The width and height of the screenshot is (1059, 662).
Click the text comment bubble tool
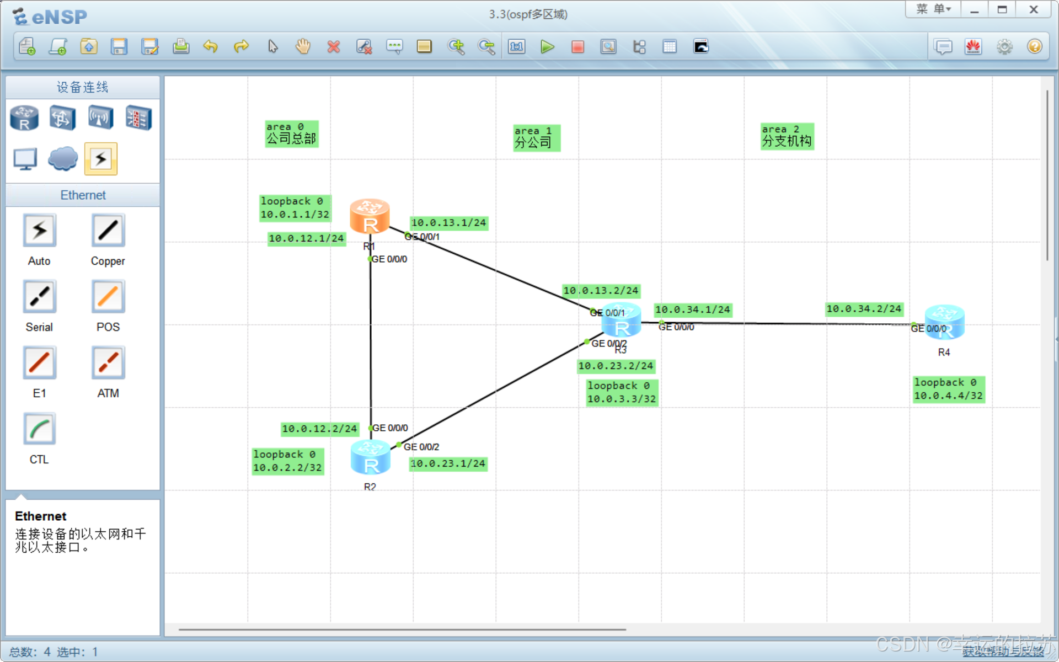pyautogui.click(x=394, y=47)
